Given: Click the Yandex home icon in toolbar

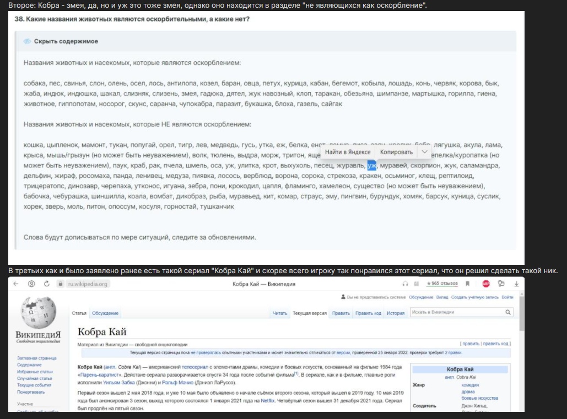Looking at the screenshot, I should (31, 284).
